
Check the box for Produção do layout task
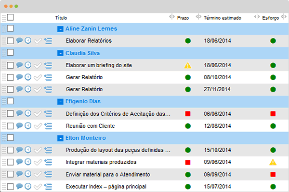(x=10, y=150)
